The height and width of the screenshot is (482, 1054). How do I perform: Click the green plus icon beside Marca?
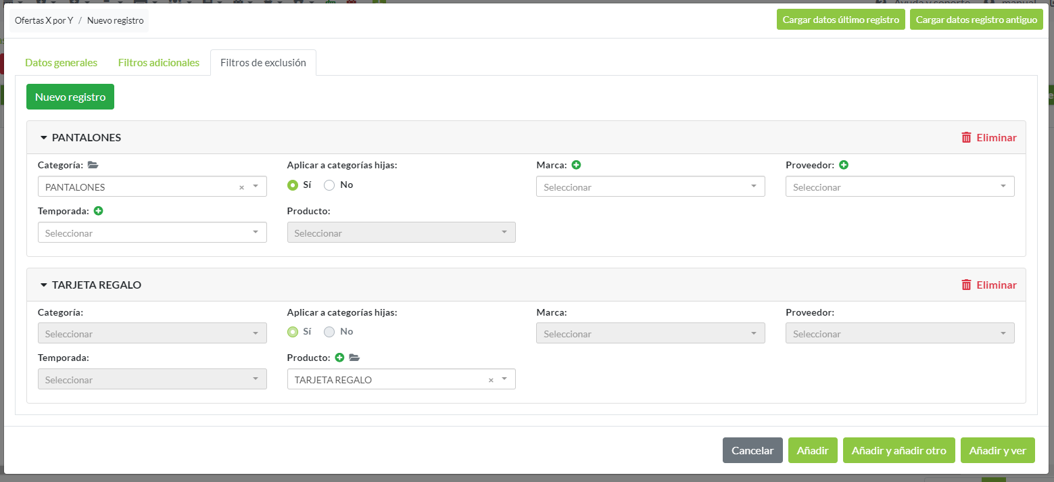click(576, 165)
